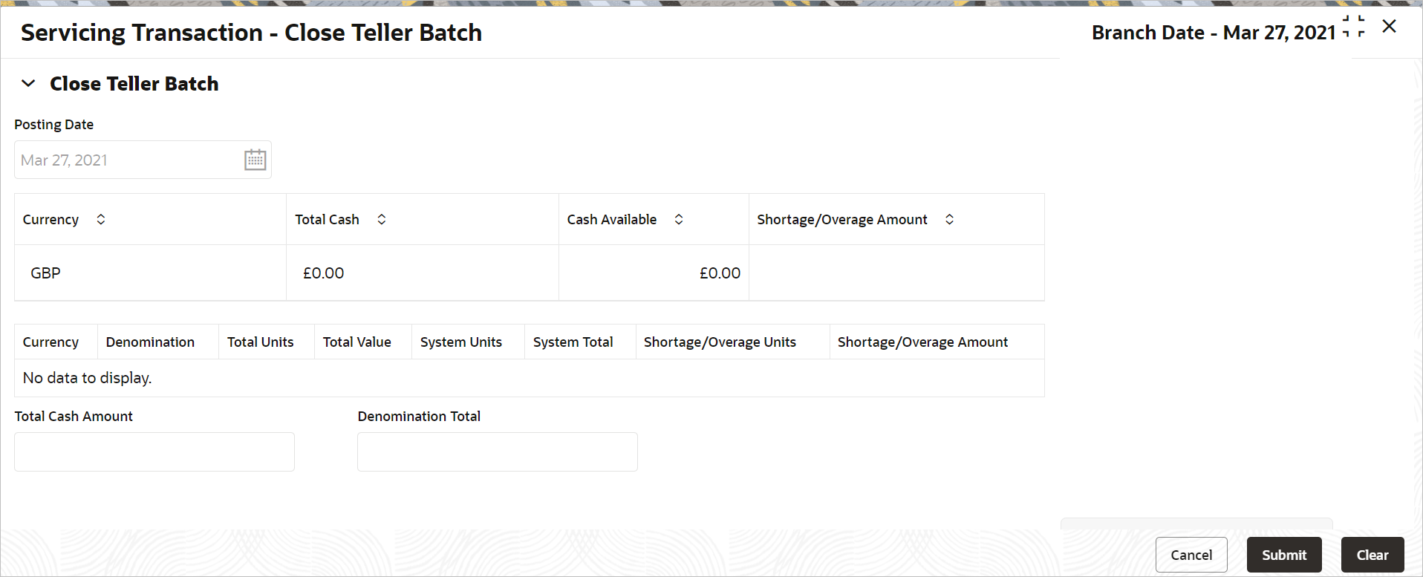Sort by Total Cash column

click(x=382, y=219)
